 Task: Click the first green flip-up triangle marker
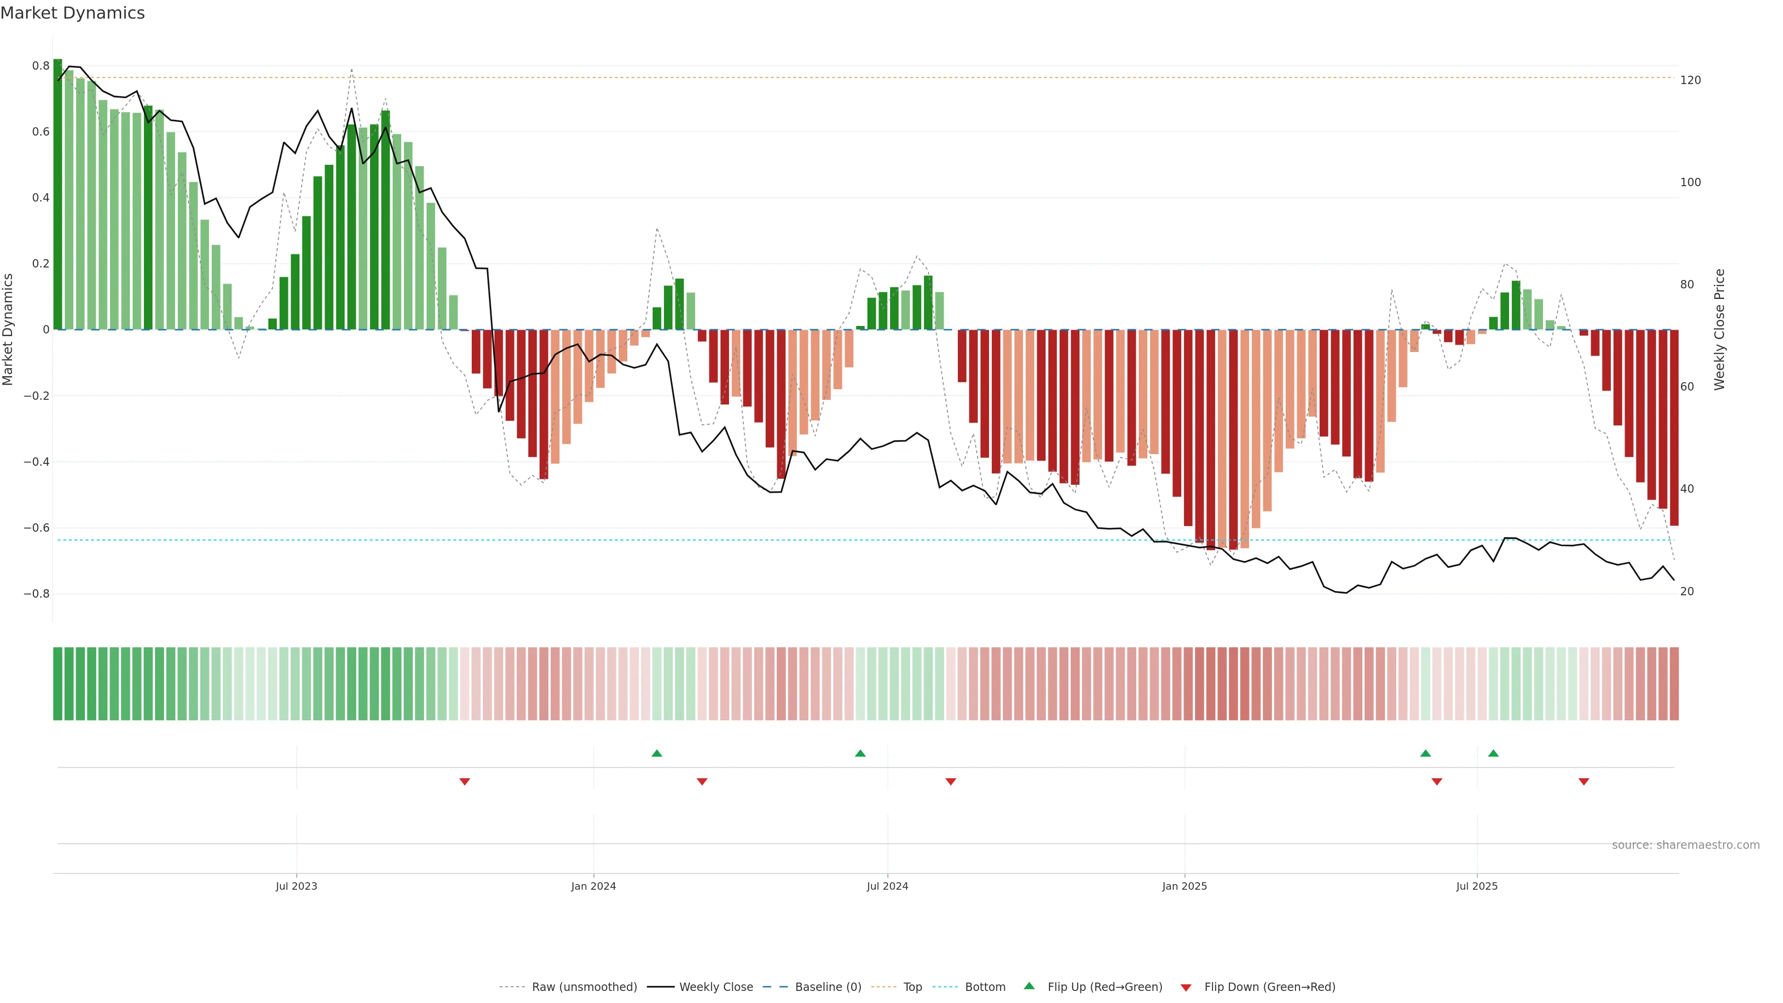tap(657, 753)
